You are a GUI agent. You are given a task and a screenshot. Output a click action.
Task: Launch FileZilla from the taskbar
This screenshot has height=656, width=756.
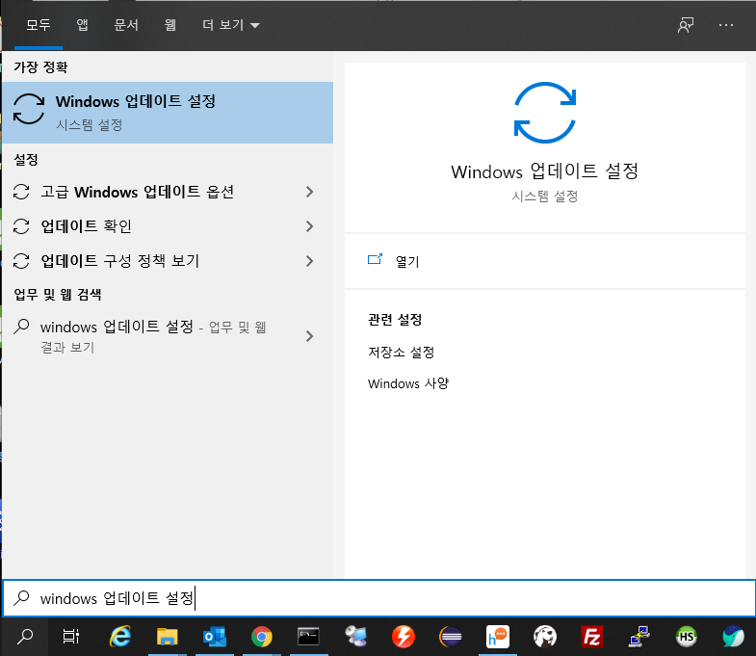[x=592, y=637]
